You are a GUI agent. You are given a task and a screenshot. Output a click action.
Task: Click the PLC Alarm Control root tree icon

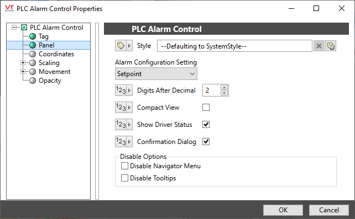coord(24,28)
